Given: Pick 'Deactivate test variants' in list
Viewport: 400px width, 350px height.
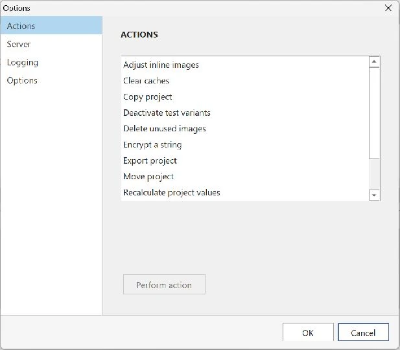Looking at the screenshot, I should click(x=245, y=113).
